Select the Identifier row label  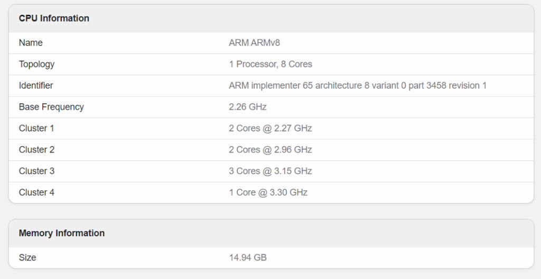[x=36, y=85]
